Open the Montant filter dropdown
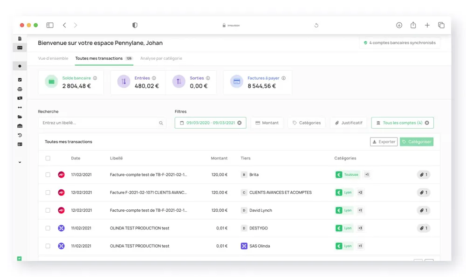Viewport: 466px width, 277px height. click(x=267, y=123)
